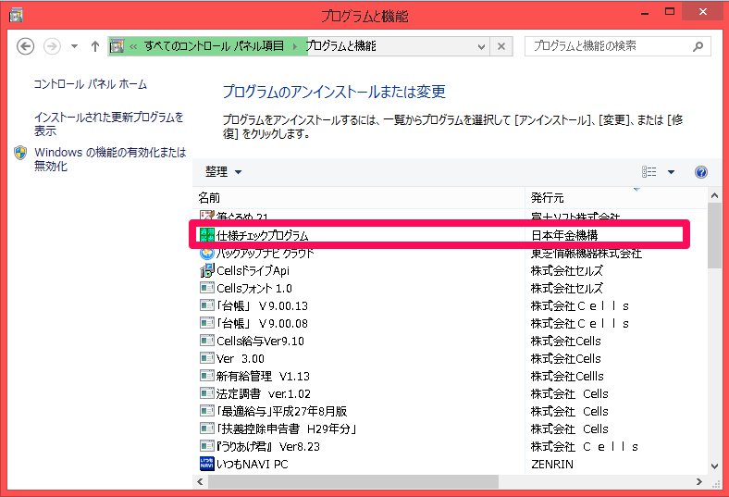
Task: Click publisher ZENRIN cell
Action: coord(552,464)
